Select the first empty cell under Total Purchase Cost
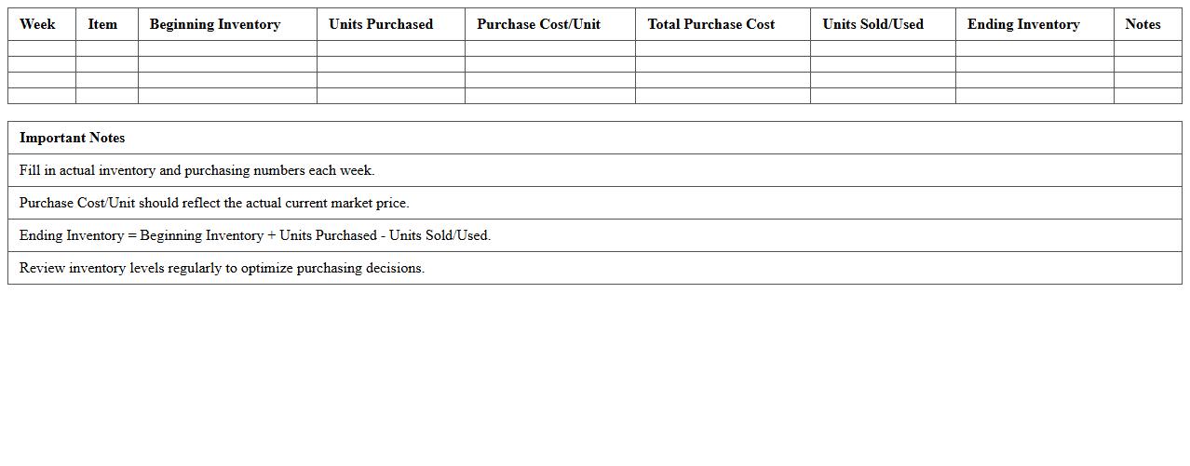The height and width of the screenshot is (466, 1190). [723, 48]
